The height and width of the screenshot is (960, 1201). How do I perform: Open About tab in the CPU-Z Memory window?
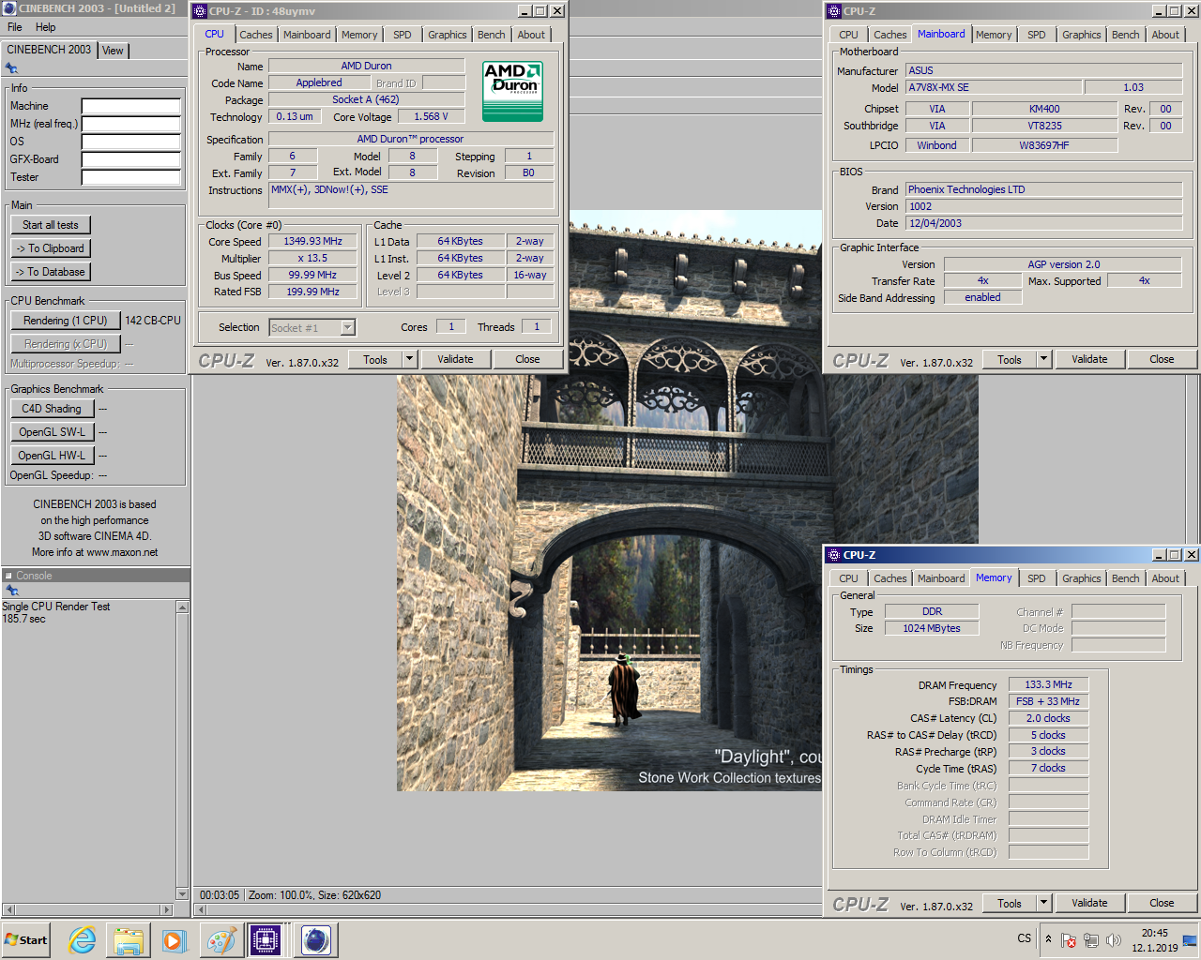pos(1165,578)
